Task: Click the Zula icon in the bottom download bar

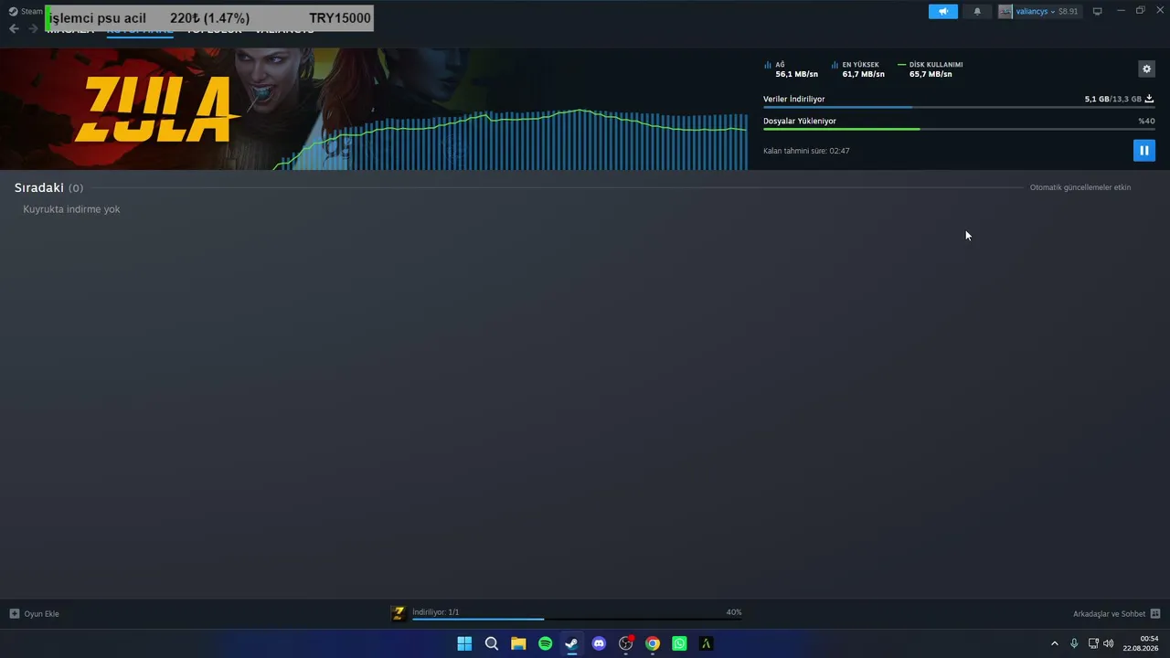Action: point(398,613)
